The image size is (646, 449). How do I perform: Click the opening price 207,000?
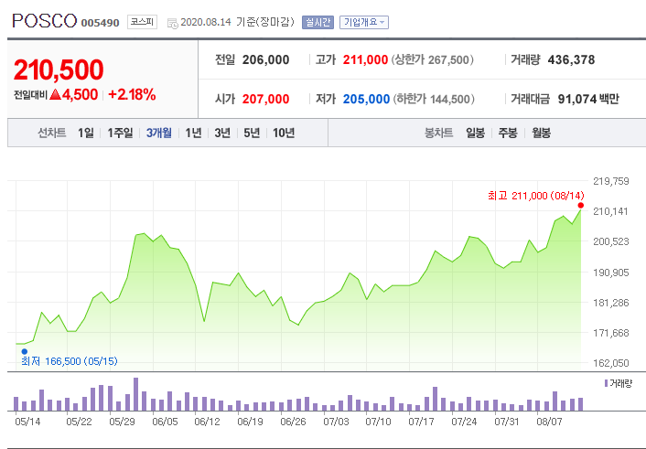[265, 99]
